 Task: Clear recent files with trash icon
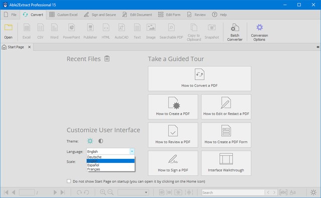tap(107, 59)
